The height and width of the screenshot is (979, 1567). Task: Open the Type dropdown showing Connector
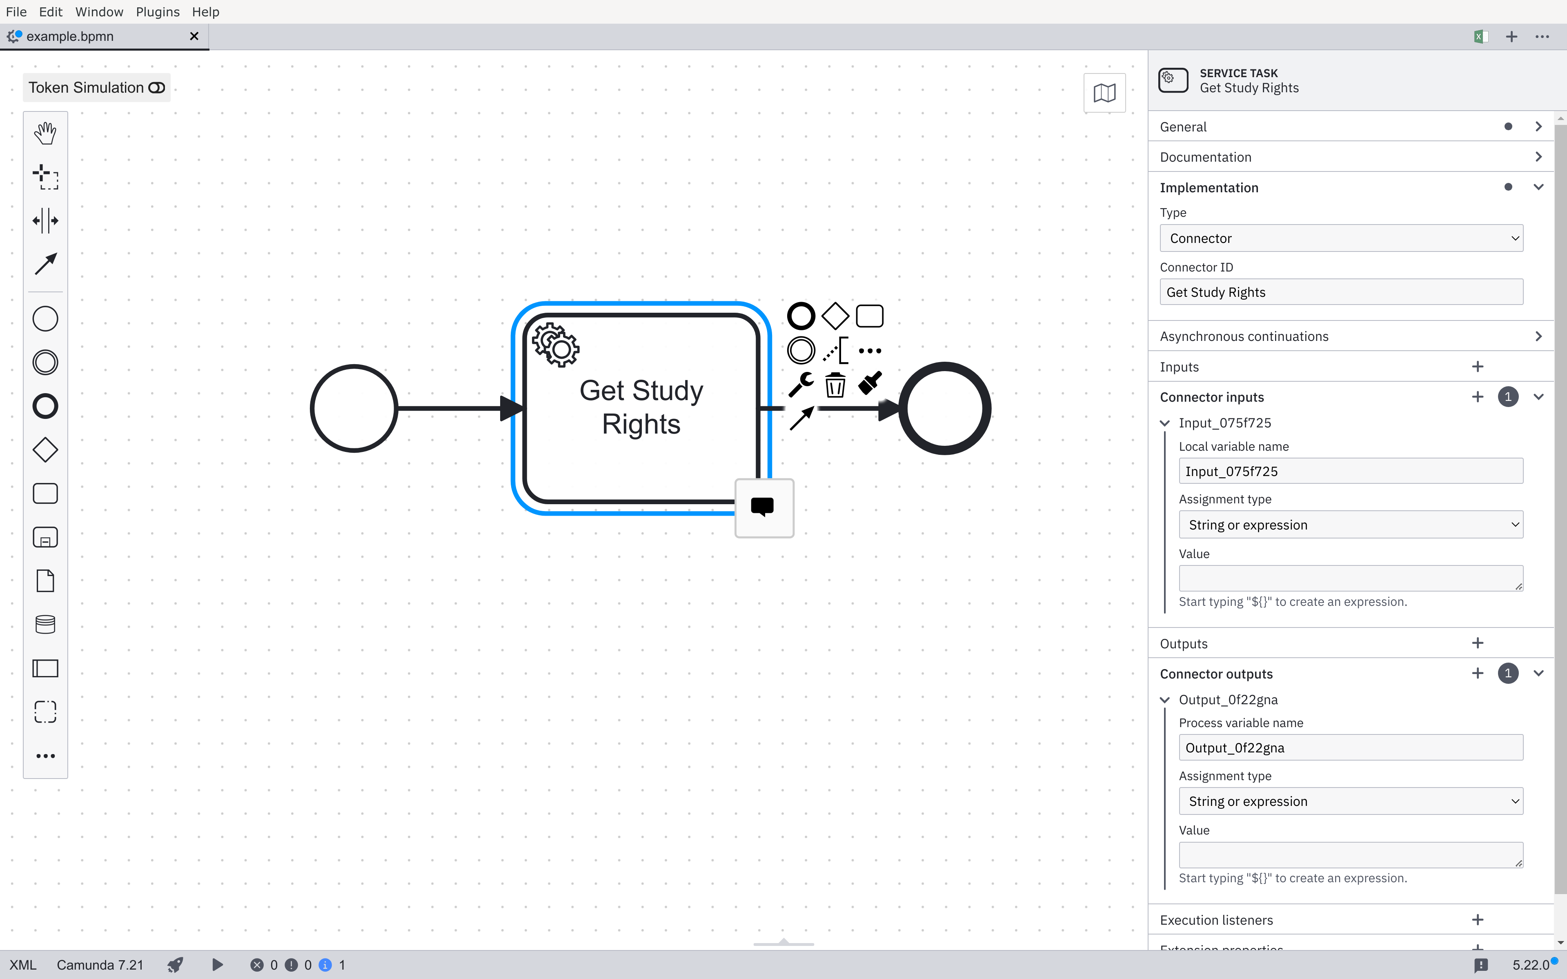click(x=1341, y=238)
